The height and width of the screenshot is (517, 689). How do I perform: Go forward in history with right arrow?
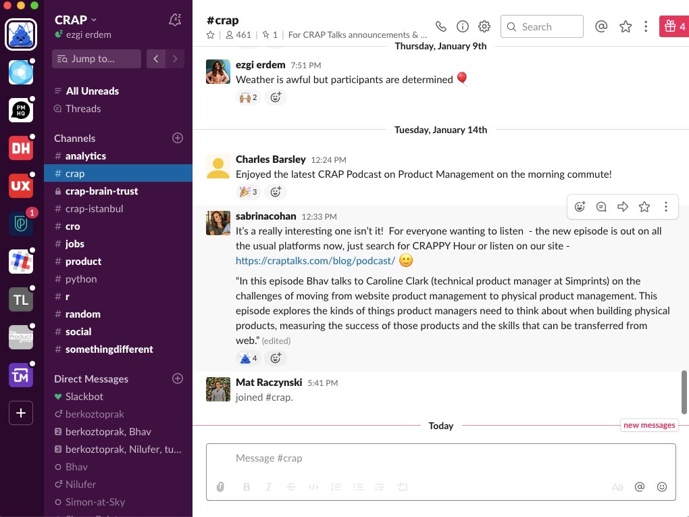pos(175,59)
